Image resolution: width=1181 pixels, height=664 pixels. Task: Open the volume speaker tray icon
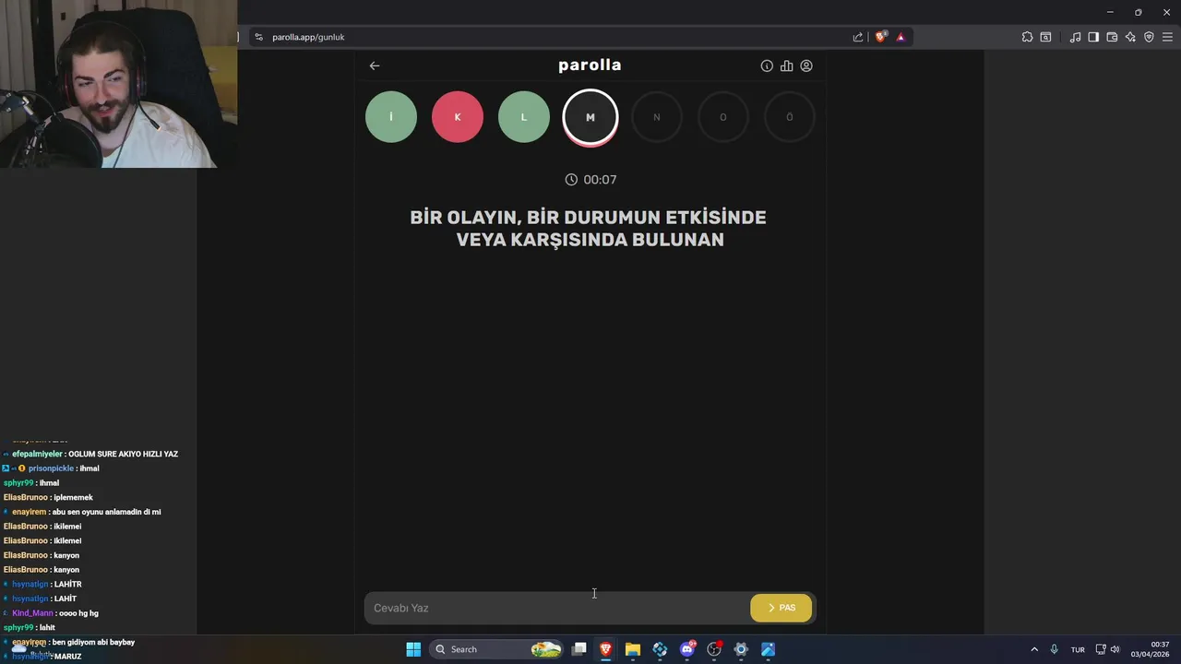[1115, 649]
